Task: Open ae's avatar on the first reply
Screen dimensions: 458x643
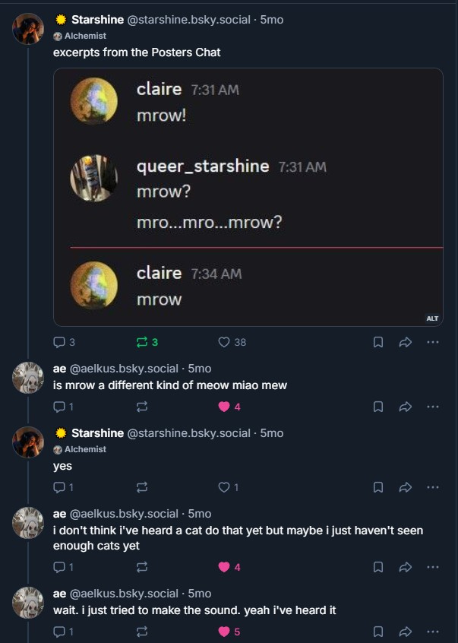Action: click(28, 377)
